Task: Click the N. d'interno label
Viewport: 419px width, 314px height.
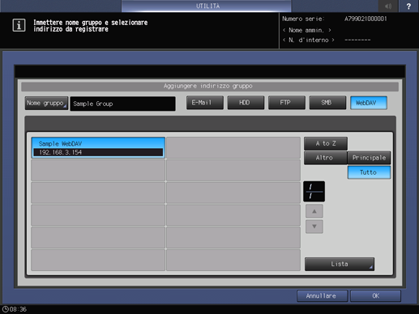Action: coord(309,40)
